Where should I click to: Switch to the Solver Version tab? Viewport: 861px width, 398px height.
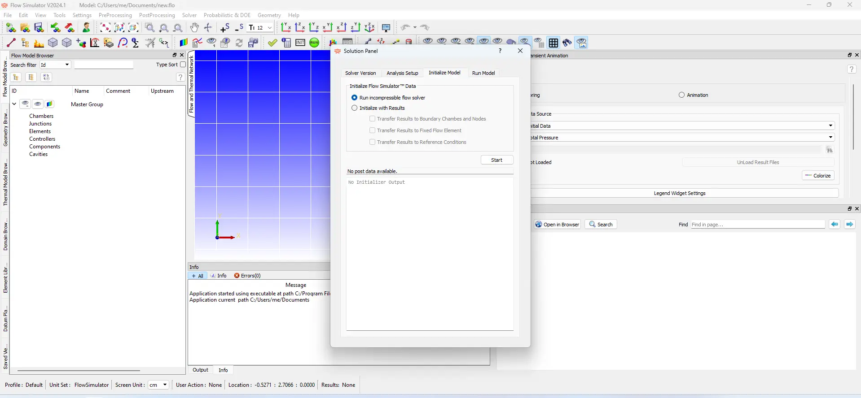[x=360, y=73]
